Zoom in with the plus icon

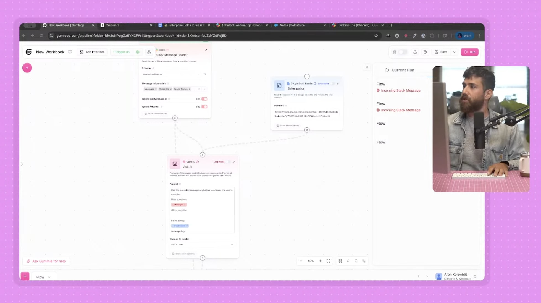[x=320, y=261]
